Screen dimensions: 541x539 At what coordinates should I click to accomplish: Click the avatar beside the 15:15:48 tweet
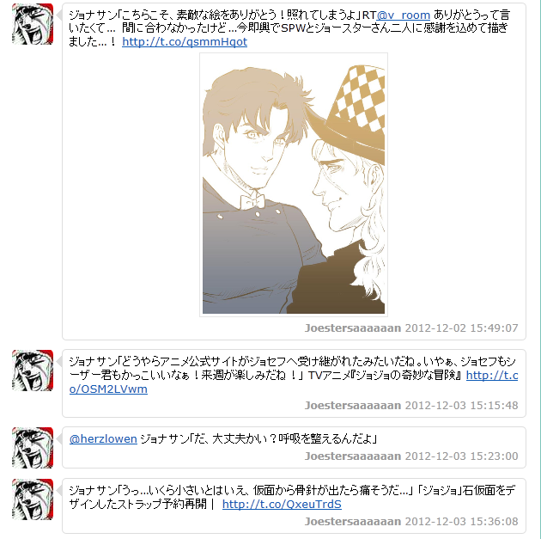tap(33, 371)
